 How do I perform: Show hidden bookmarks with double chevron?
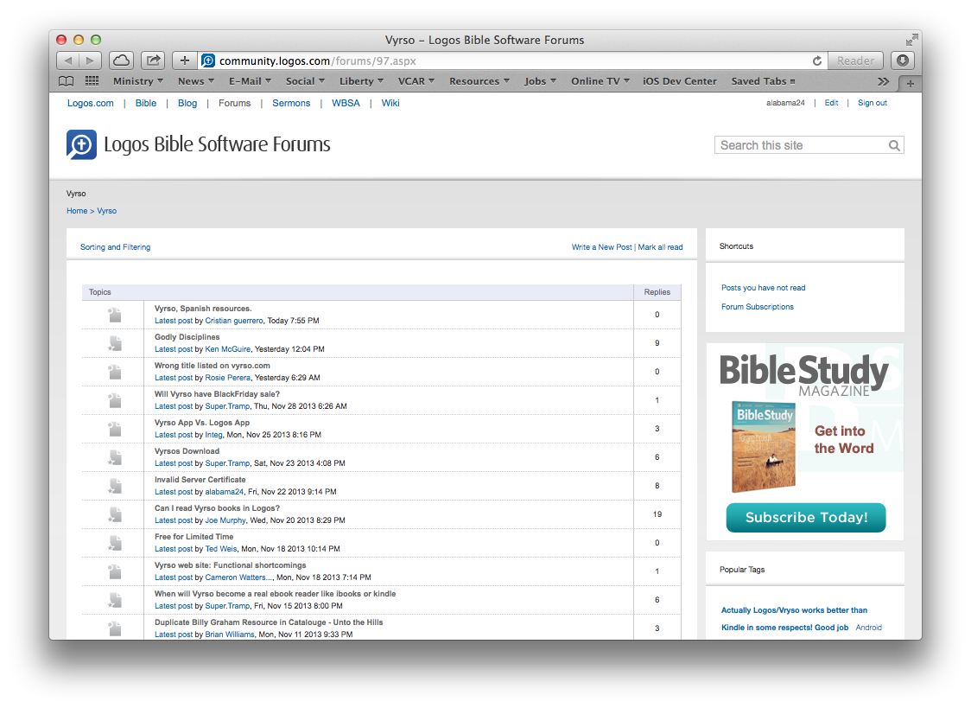[x=883, y=81]
